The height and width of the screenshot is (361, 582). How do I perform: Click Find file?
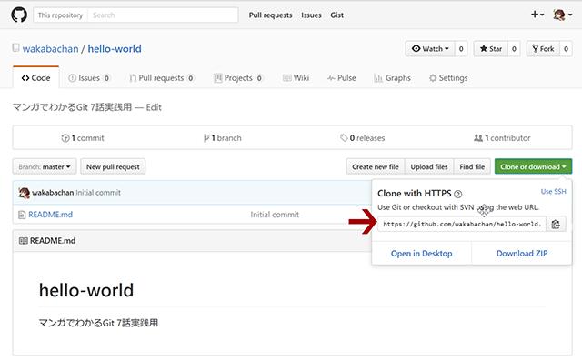coord(472,166)
